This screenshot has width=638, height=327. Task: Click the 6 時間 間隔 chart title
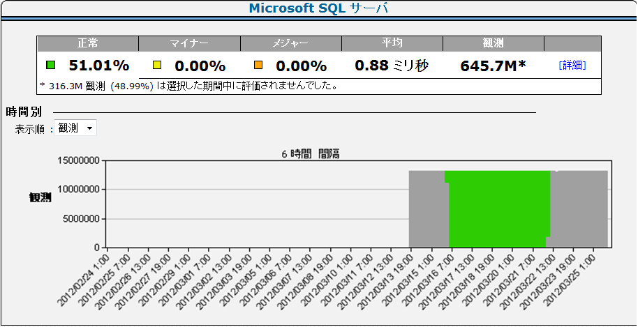311,154
